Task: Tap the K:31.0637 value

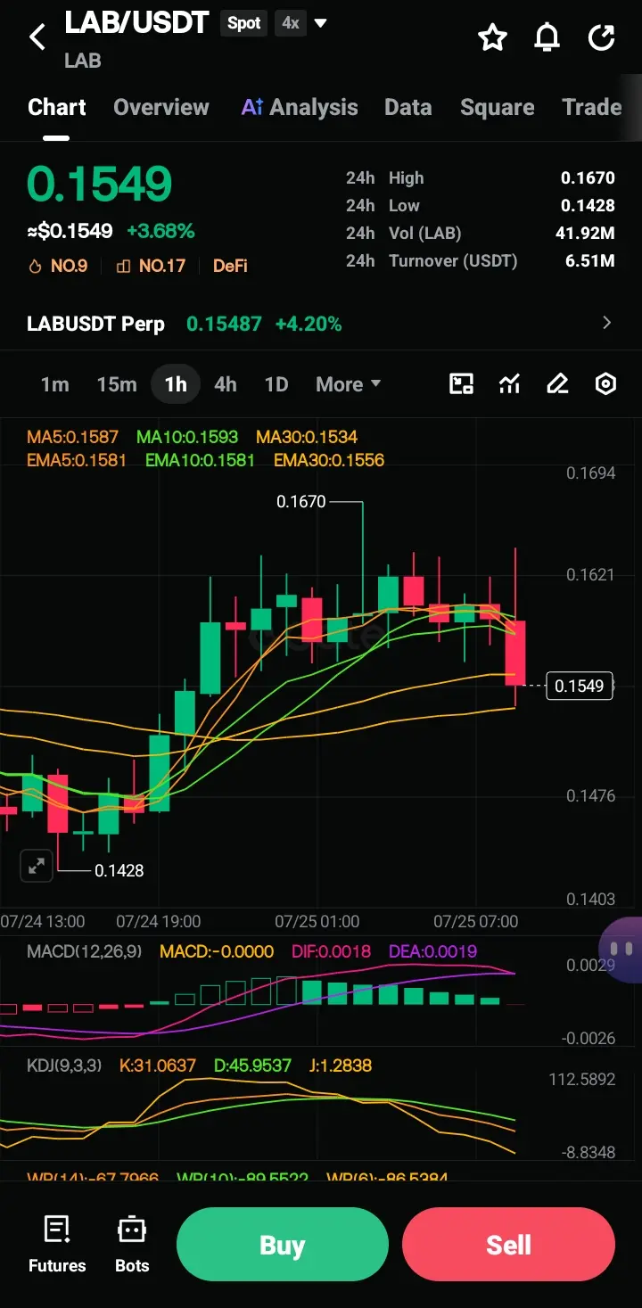Action: click(158, 1065)
